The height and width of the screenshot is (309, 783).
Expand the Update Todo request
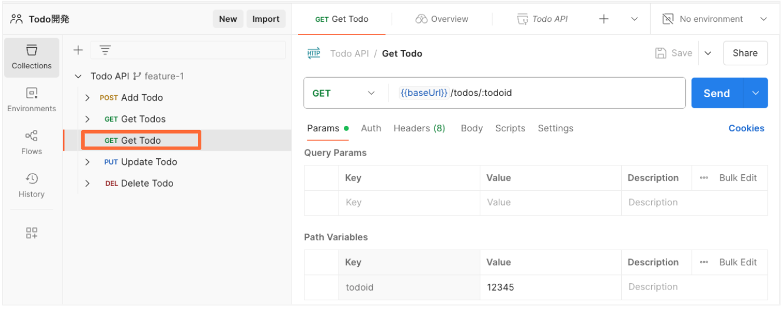tap(87, 162)
